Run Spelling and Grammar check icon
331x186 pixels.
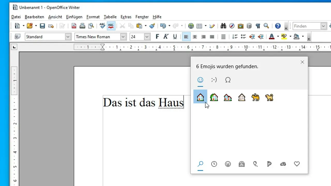102,26
